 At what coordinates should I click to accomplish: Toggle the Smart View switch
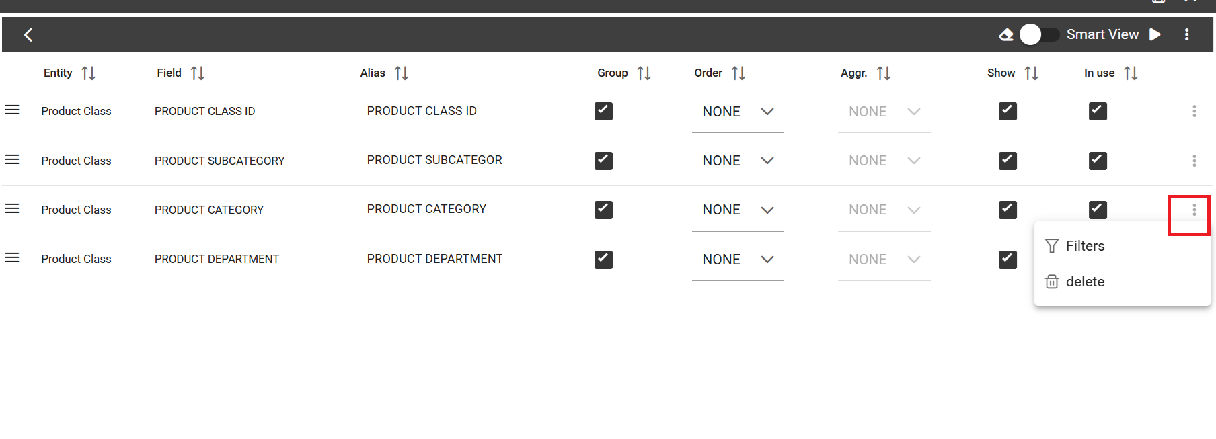point(1039,34)
